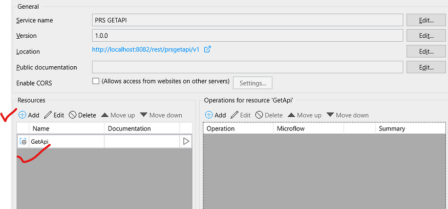The width and height of the screenshot is (448, 209).
Task: Edit the Public documentation
Action: 425,67
